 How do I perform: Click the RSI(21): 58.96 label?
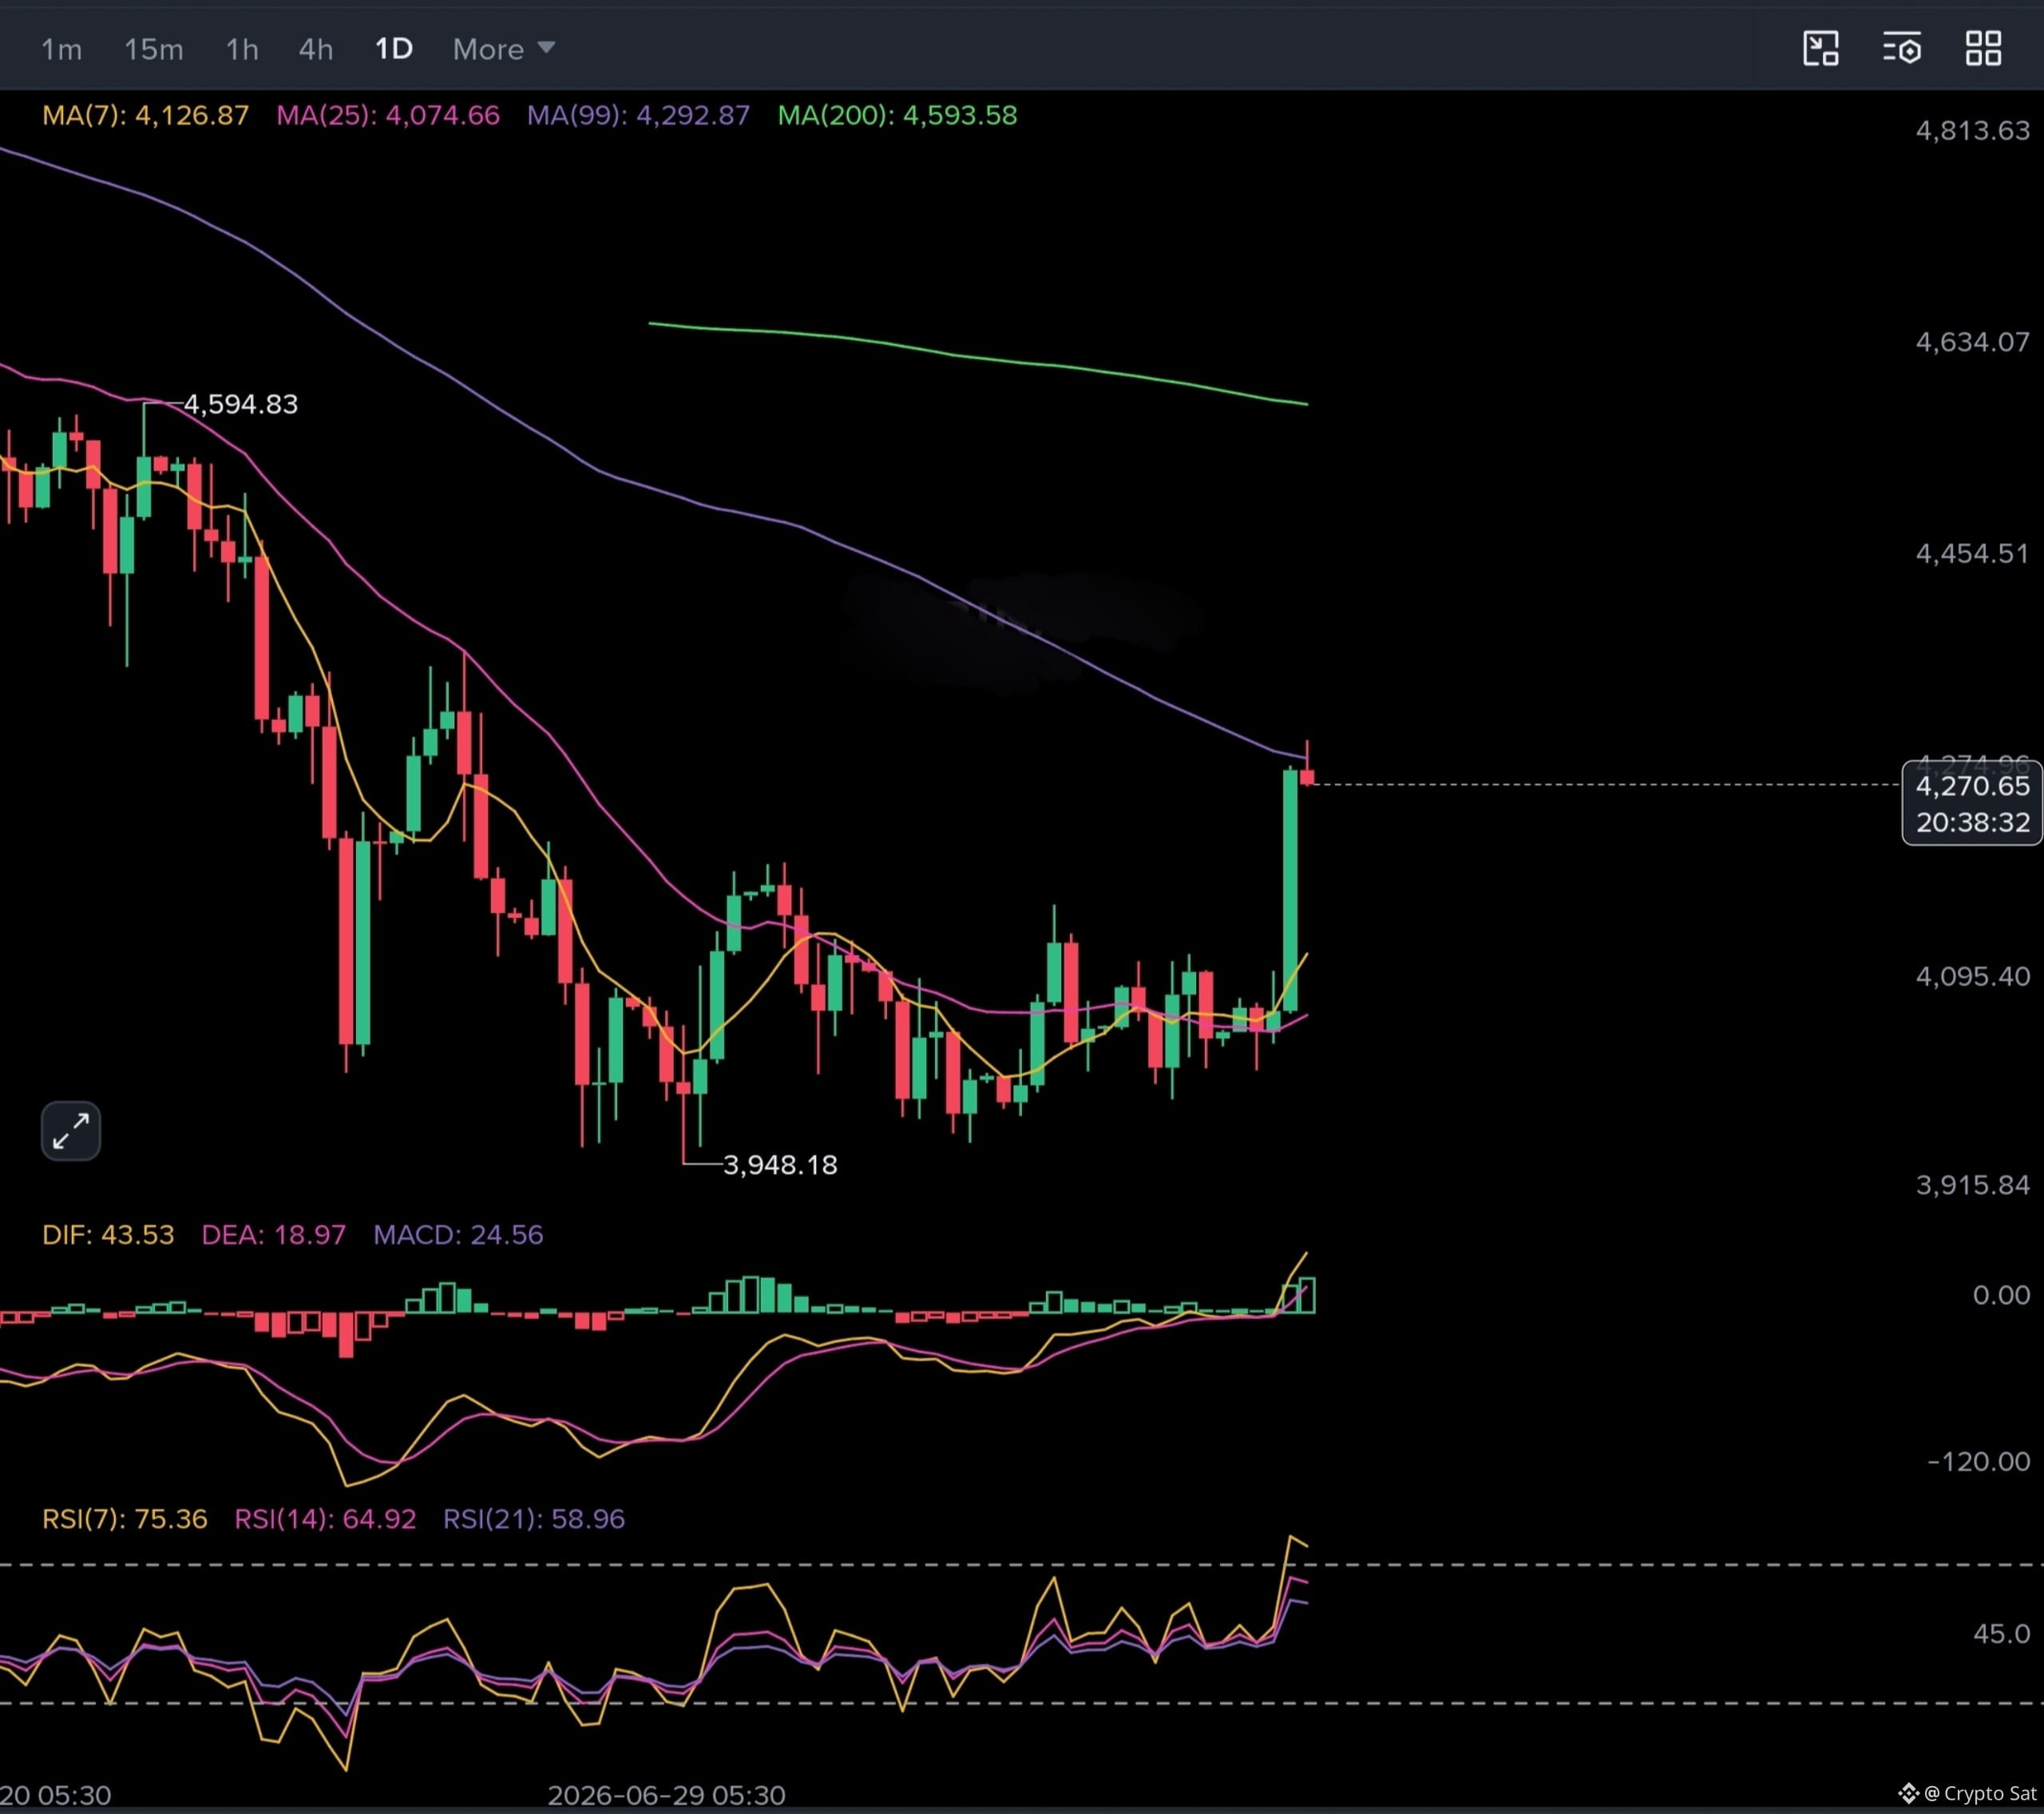534,1519
